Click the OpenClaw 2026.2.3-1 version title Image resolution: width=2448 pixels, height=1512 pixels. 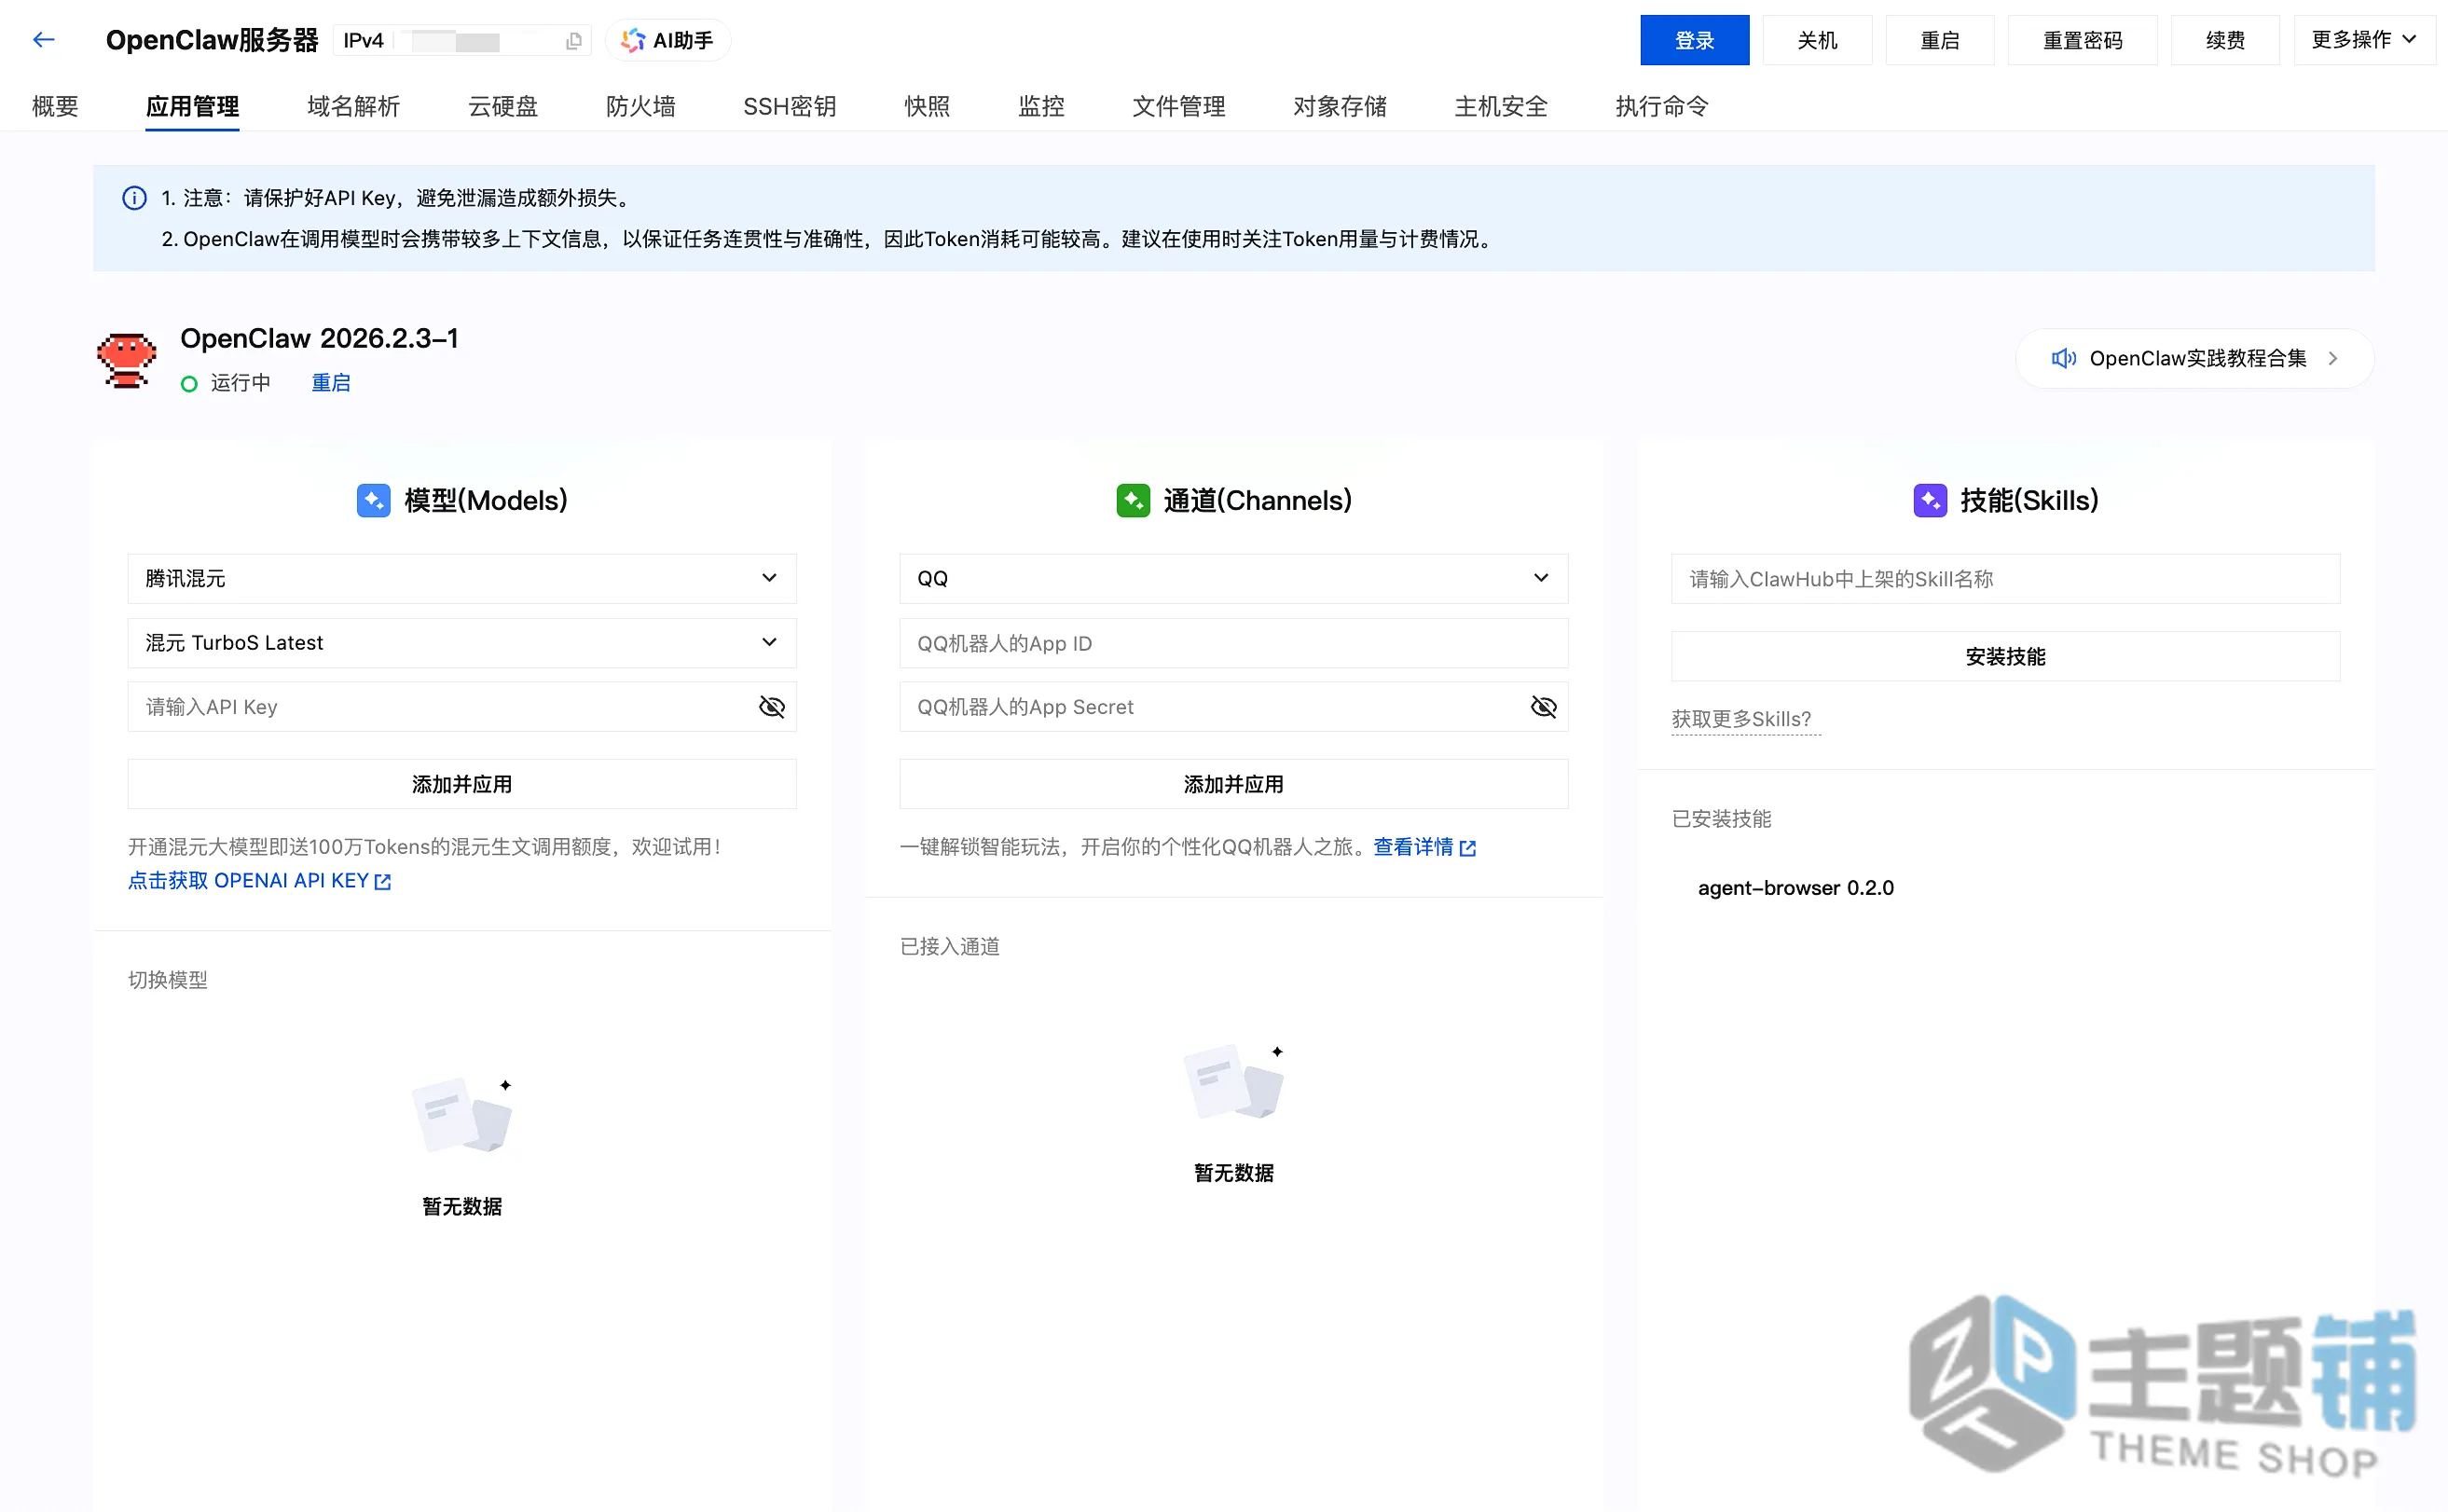pyautogui.click(x=319, y=338)
